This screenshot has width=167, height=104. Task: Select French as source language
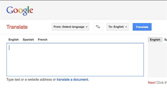pyautogui.click(x=43, y=40)
